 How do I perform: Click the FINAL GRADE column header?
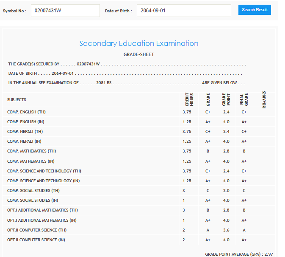[243, 100]
